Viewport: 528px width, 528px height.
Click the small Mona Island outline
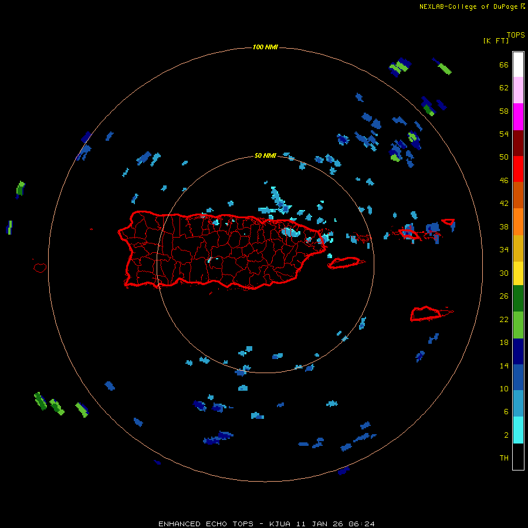(40, 268)
